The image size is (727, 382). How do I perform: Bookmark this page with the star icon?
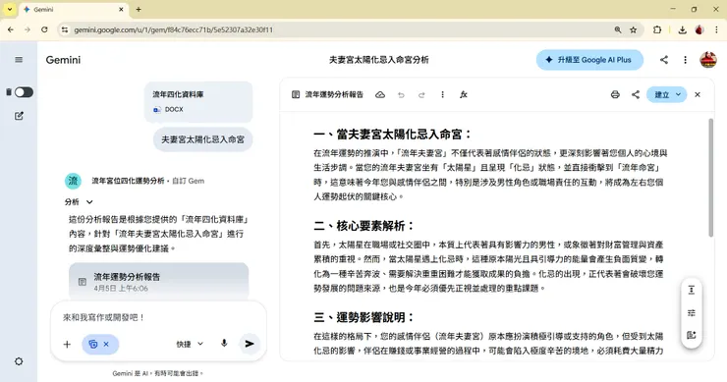point(634,29)
